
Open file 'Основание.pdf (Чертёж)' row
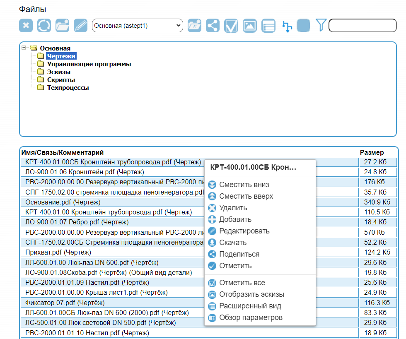click(x=63, y=202)
